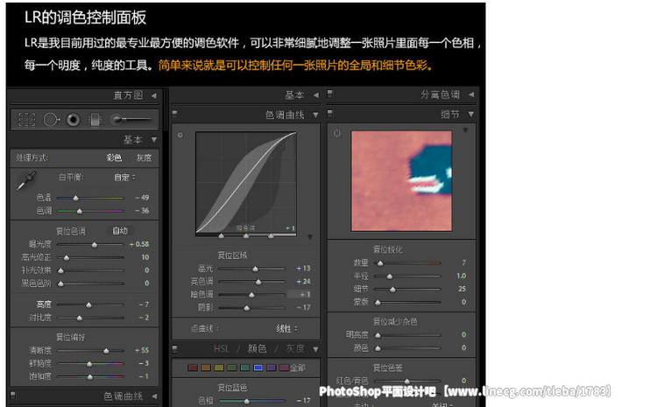The width and height of the screenshot is (657, 407).
Task: Click the 高光 highlights curve slider
Action: tap(251, 269)
